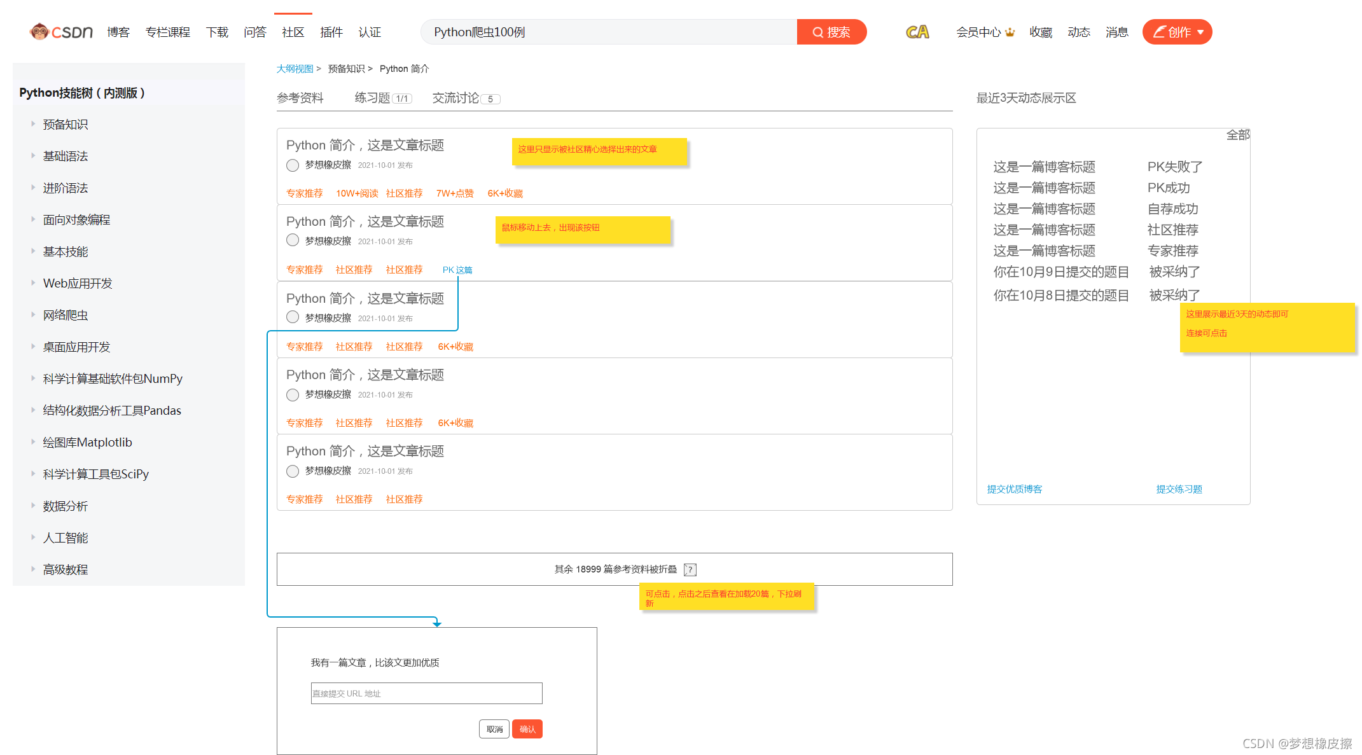
Task: Click the URL 地址 input field
Action: point(426,693)
